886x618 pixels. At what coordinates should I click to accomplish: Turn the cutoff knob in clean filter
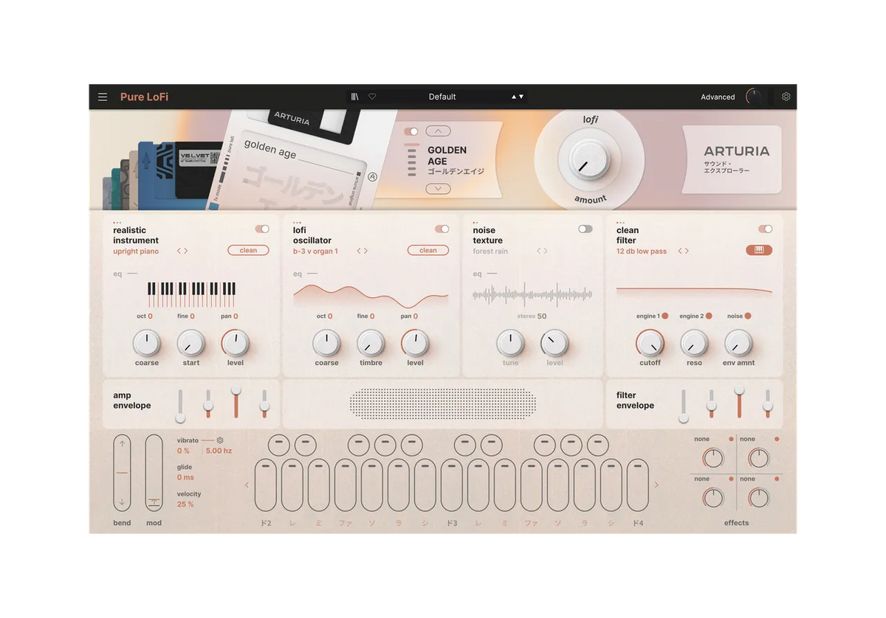(x=650, y=344)
